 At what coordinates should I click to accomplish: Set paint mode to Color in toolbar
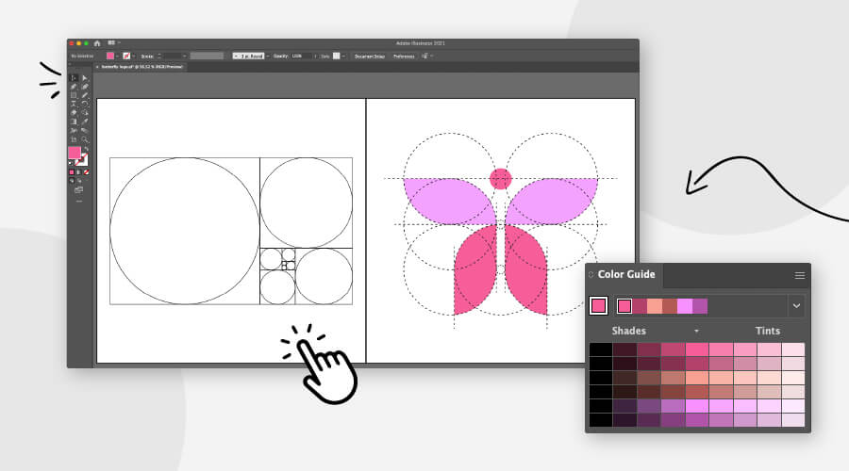pos(72,172)
